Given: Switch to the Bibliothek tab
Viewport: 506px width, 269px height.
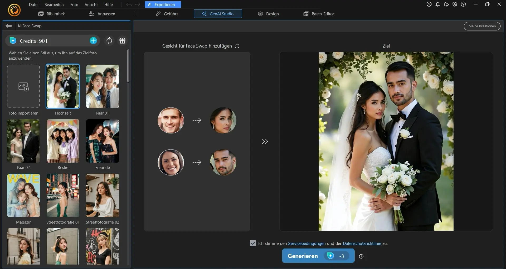Looking at the screenshot, I should [x=52, y=14].
